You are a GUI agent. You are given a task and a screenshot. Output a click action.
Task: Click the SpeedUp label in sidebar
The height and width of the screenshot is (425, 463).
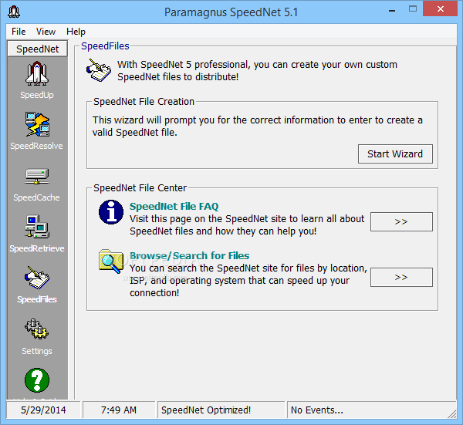[x=37, y=95]
